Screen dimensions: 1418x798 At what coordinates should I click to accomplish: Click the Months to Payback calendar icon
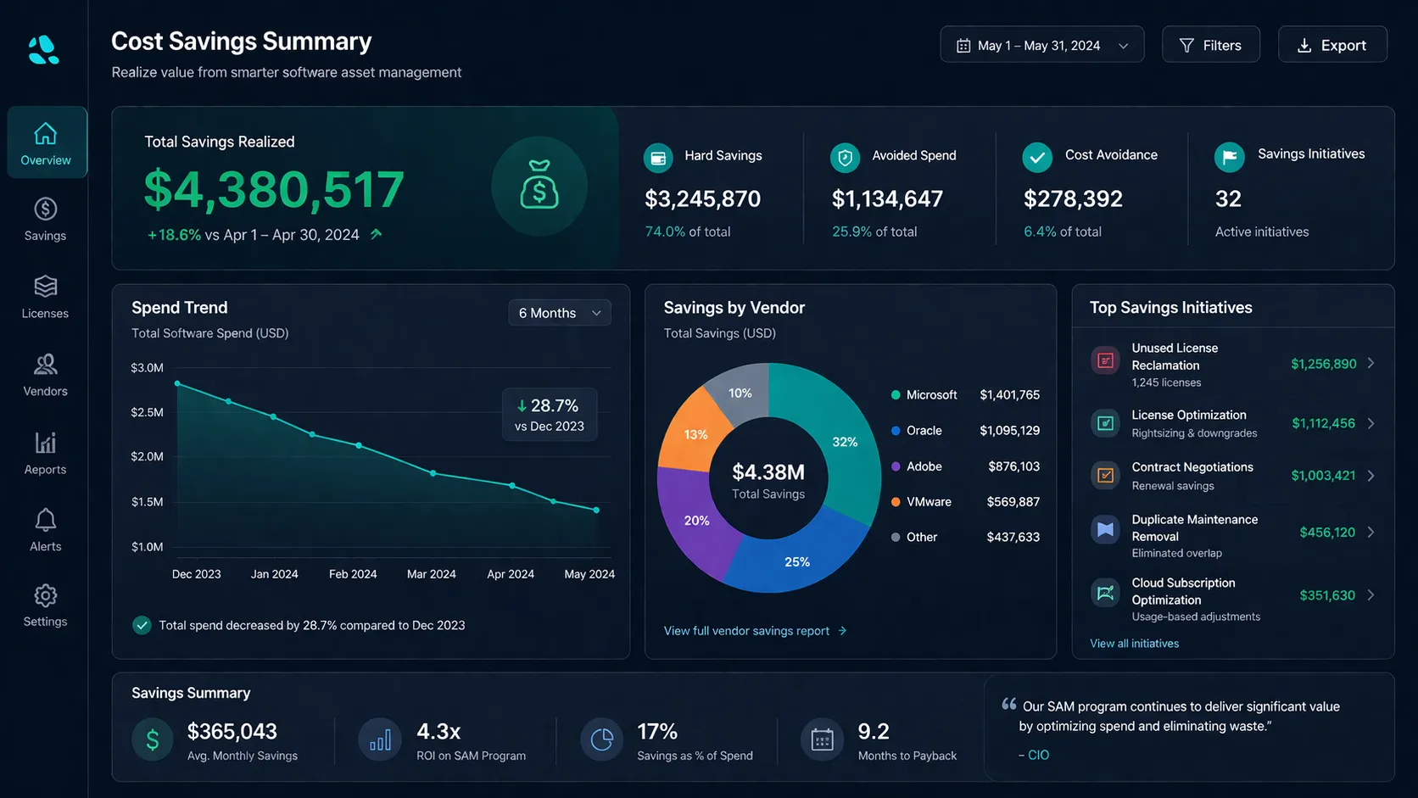click(822, 740)
